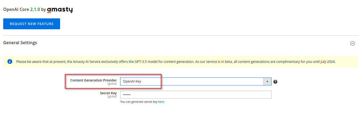Focus the Secret Key password field
Screen dimensions: 359x119
[196, 95]
